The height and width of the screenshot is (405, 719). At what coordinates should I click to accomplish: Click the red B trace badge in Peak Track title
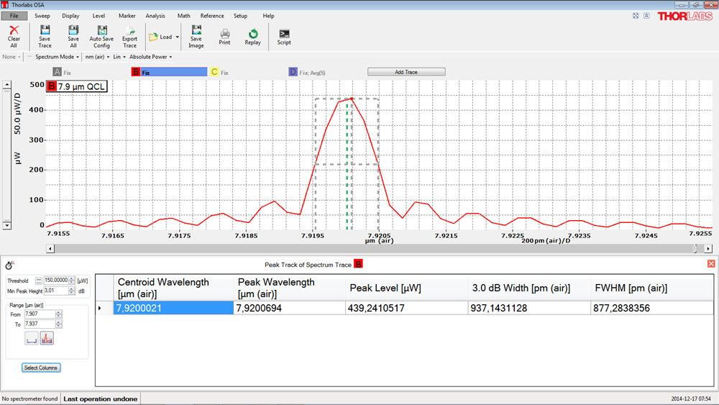click(359, 264)
